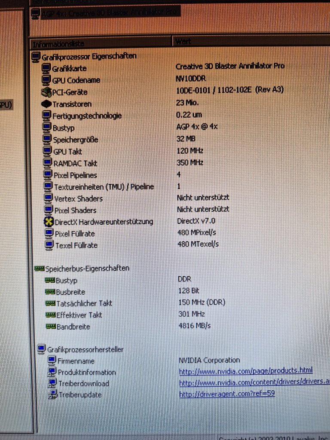Image resolution: width=330 pixels, height=440 pixels.
Task: Click the icon next to GPU Codename
Action: (x=46, y=80)
